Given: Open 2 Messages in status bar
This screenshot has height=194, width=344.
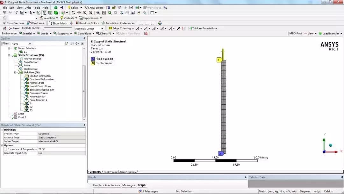Looking at the screenshot, I should tap(148, 191).
